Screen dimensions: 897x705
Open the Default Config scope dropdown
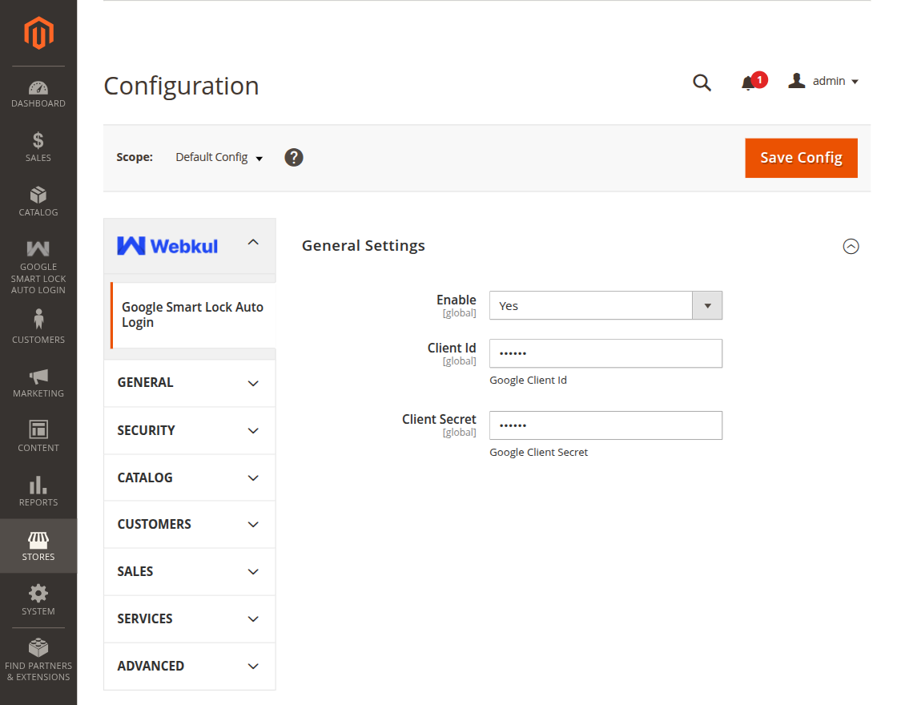[218, 157]
